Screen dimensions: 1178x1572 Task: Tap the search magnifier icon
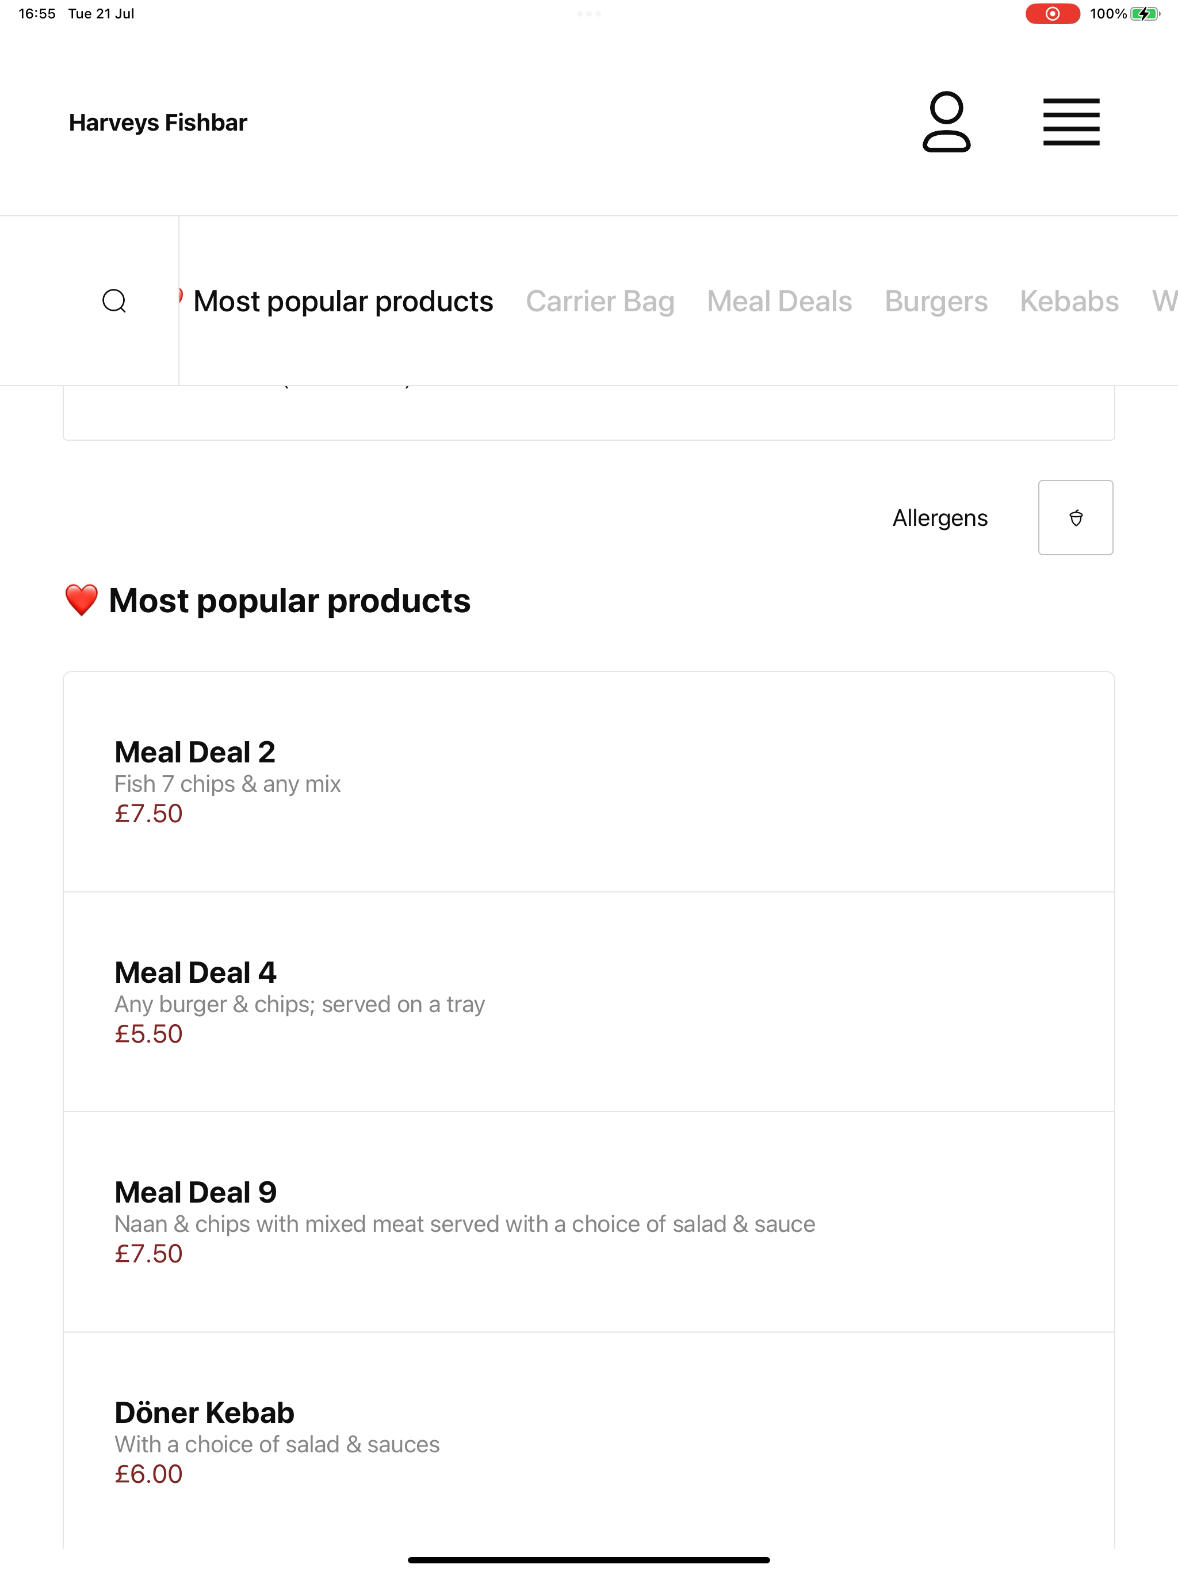[x=114, y=302]
